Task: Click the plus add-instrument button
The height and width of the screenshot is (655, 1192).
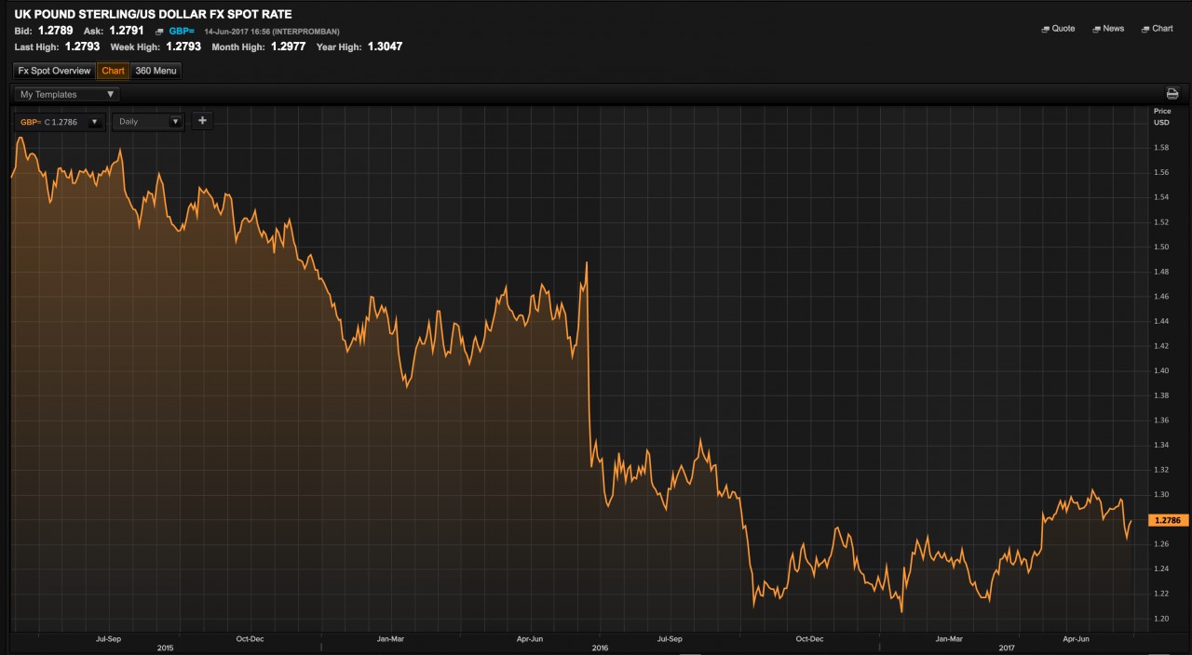Action: click(x=202, y=121)
